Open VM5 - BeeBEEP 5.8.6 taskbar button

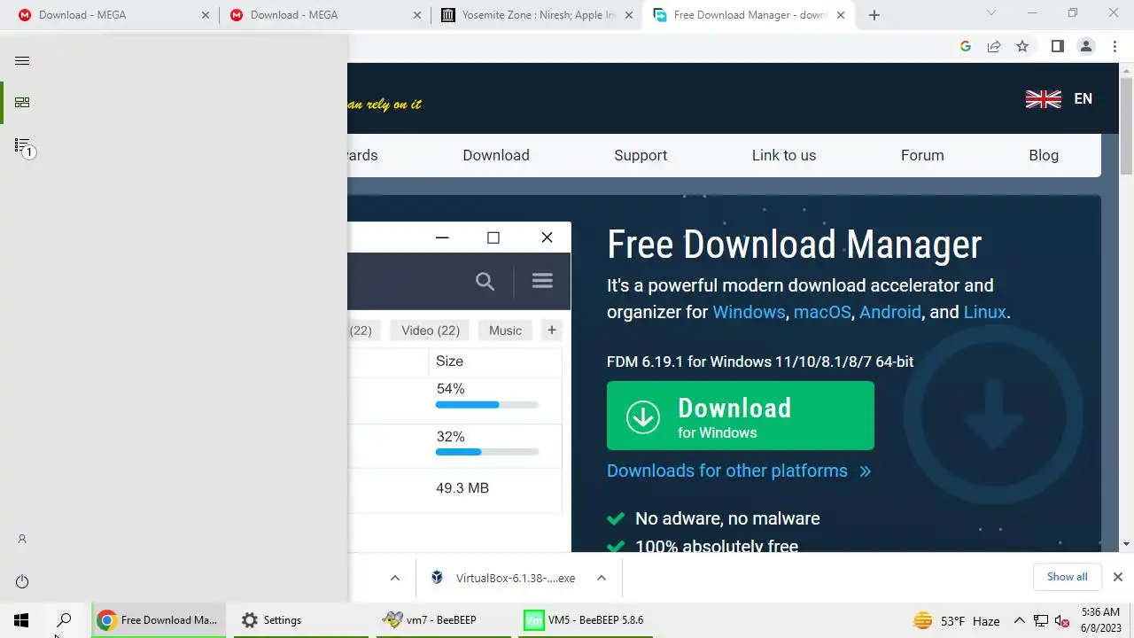pos(584,620)
